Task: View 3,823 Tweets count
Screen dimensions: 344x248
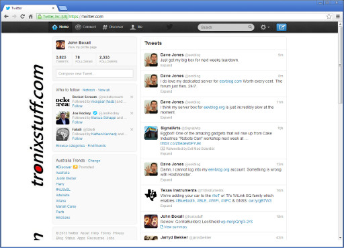Action: 62,59
